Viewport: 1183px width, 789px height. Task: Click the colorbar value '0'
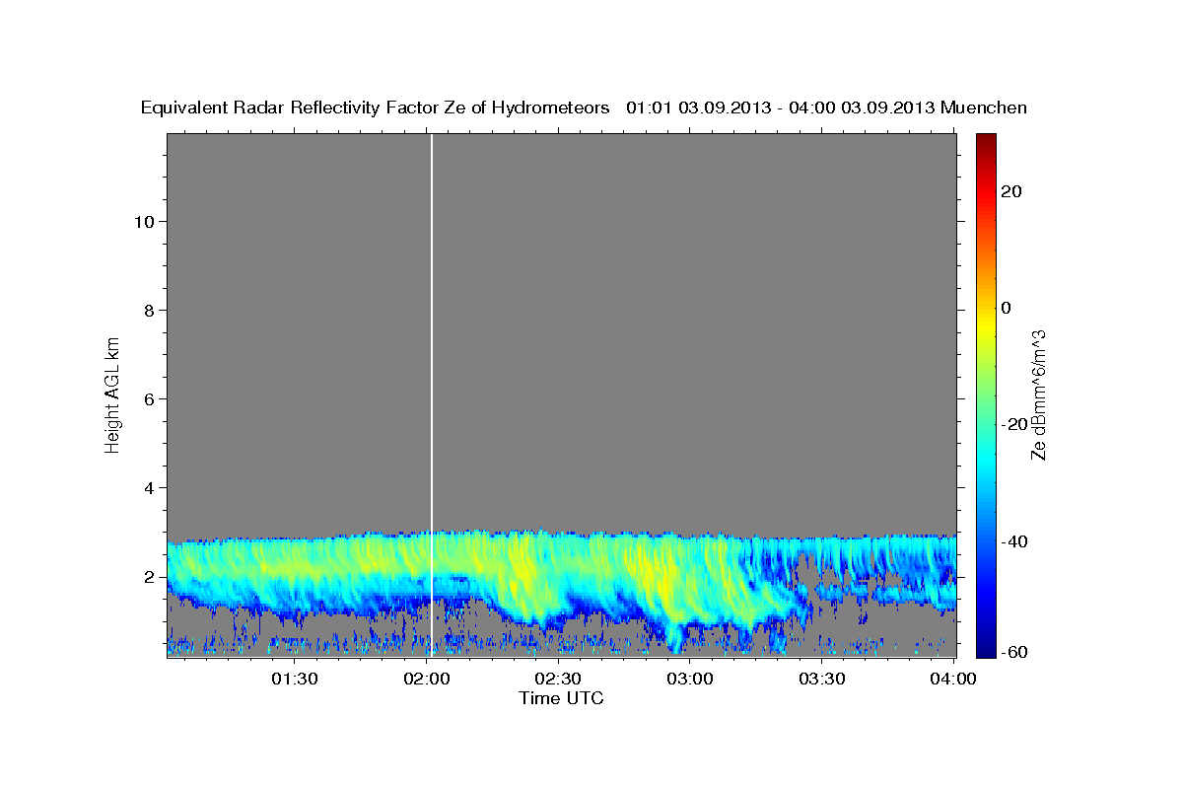tap(1007, 308)
